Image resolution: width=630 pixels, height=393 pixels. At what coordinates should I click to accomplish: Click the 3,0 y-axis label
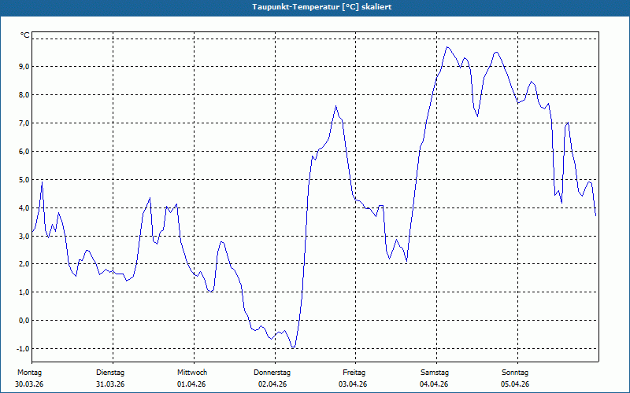pos(24,236)
